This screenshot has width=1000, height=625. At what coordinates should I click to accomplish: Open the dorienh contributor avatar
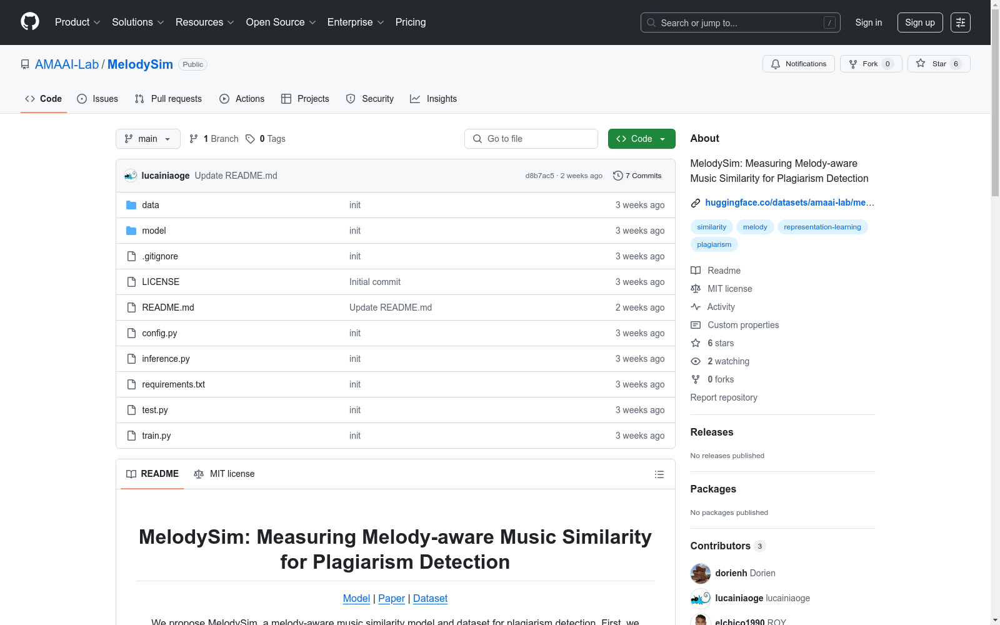pyautogui.click(x=701, y=573)
